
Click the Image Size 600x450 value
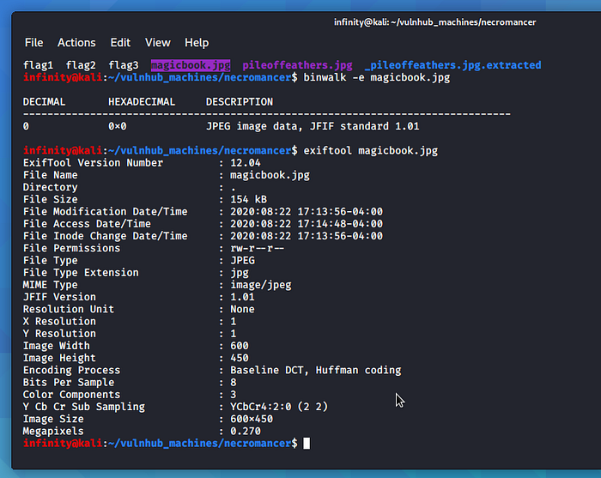click(258, 419)
